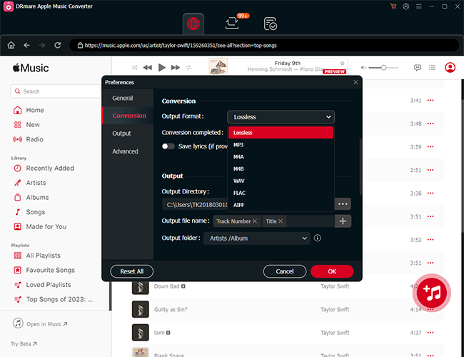The width and height of the screenshot is (464, 357).
Task: Switch to the Advanced preferences tab
Action: click(x=125, y=151)
